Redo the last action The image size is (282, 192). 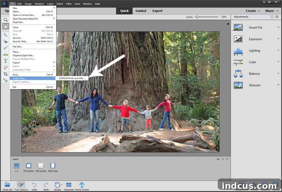[x=46, y=186]
